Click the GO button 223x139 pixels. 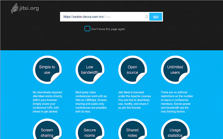coord(156,17)
